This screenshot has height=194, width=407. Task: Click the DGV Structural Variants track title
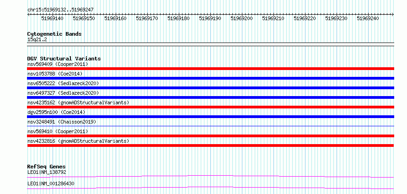[64, 59]
